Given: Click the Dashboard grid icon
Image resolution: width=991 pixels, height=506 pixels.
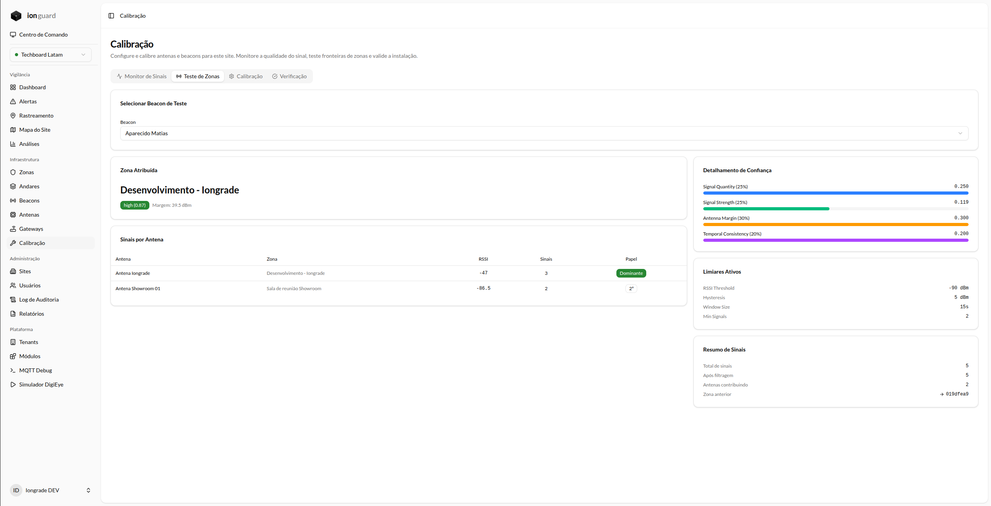Looking at the screenshot, I should pos(13,87).
